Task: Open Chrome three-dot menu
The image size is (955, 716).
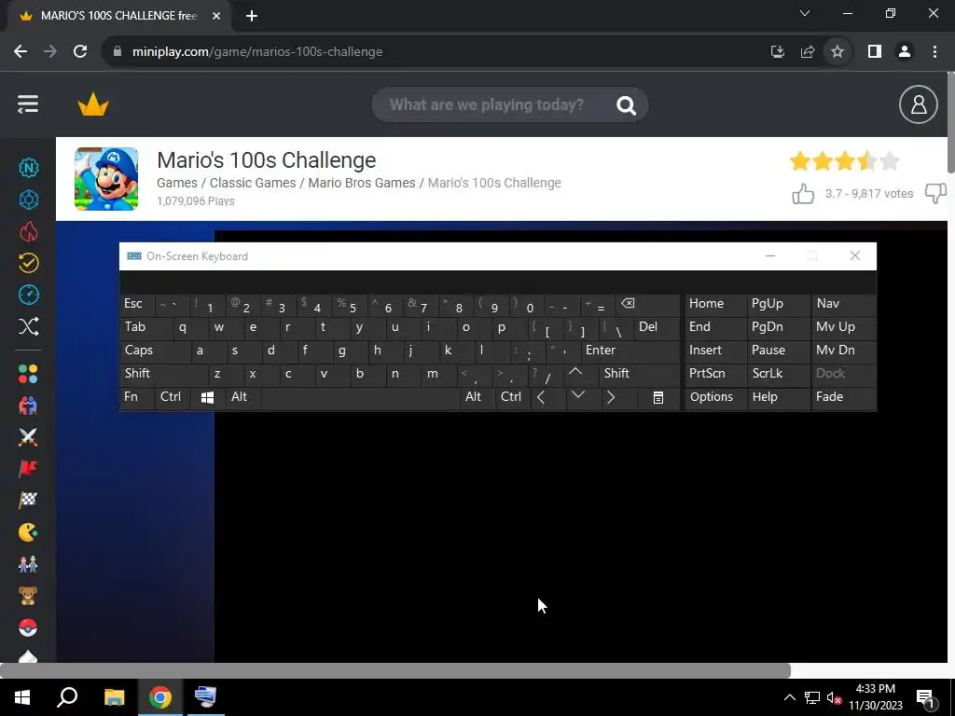Action: pos(934,52)
